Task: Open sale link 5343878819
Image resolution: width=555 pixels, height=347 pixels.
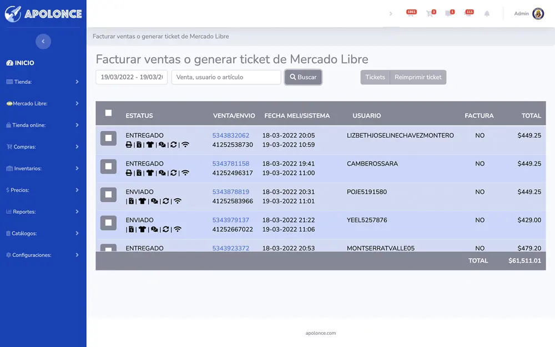Action: point(231,192)
